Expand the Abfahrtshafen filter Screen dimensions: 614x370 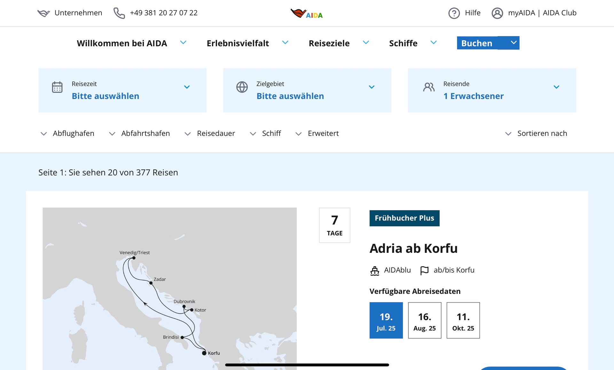139,134
